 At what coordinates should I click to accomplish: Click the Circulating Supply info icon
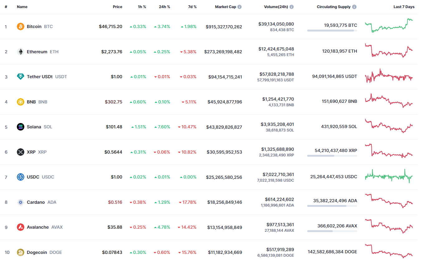355,7
